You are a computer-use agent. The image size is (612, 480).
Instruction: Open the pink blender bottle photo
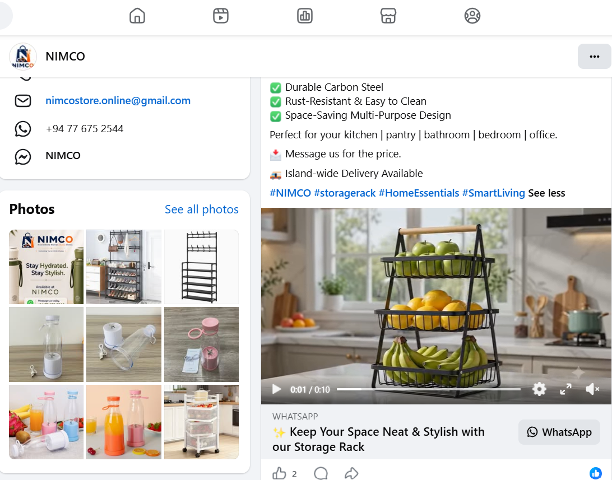click(201, 344)
